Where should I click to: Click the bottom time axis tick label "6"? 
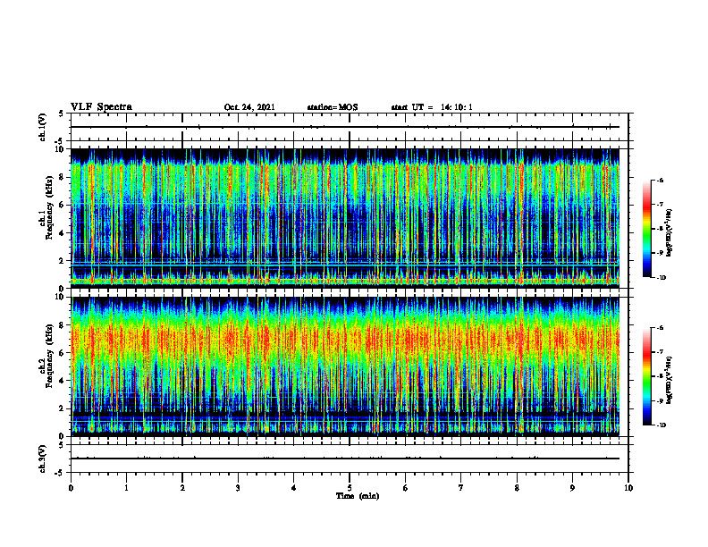(406, 488)
